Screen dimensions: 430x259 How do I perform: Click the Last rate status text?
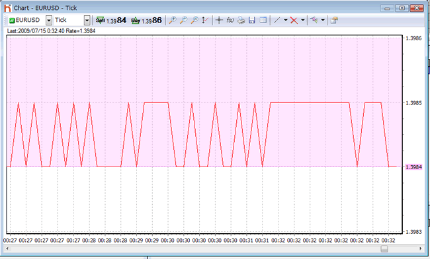coord(52,31)
